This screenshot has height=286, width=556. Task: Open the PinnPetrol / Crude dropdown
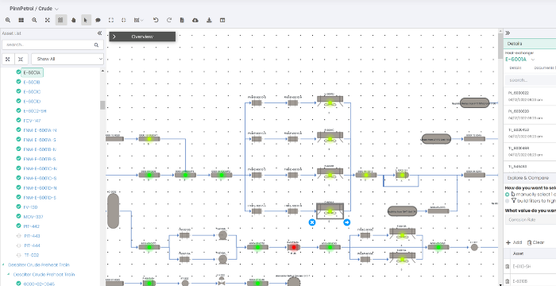[x=34, y=9]
